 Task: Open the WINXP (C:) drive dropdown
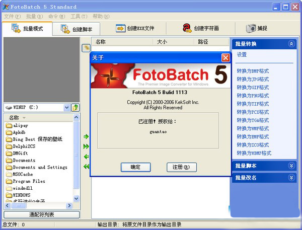[66, 108]
